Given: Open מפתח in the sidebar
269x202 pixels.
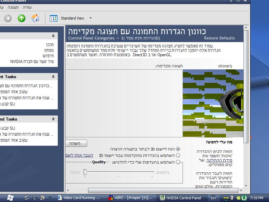Looking at the screenshot, I should 49,50.
